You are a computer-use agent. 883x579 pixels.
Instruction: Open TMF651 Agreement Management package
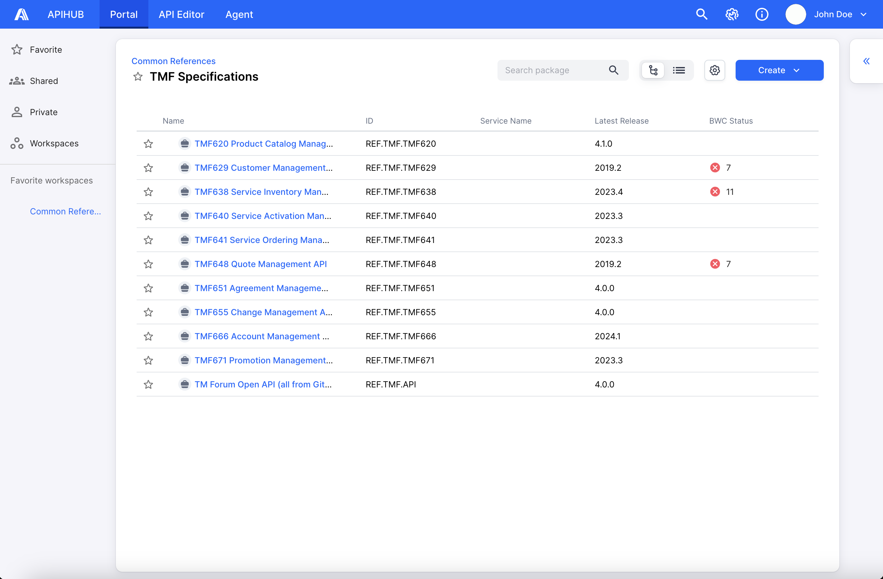point(262,288)
